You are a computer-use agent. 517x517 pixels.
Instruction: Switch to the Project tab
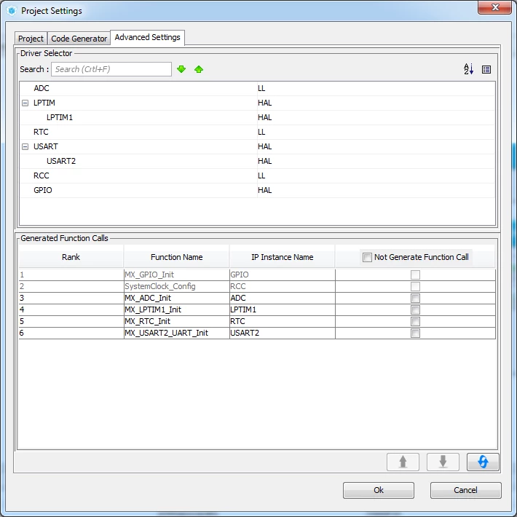pyautogui.click(x=31, y=39)
